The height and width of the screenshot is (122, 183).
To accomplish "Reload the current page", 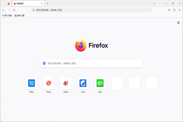I will (14, 10).
